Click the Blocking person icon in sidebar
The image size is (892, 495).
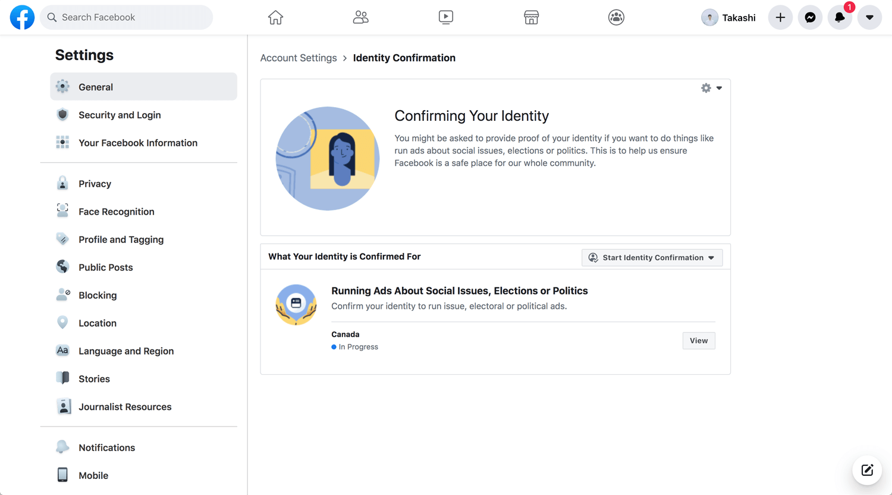pos(62,295)
